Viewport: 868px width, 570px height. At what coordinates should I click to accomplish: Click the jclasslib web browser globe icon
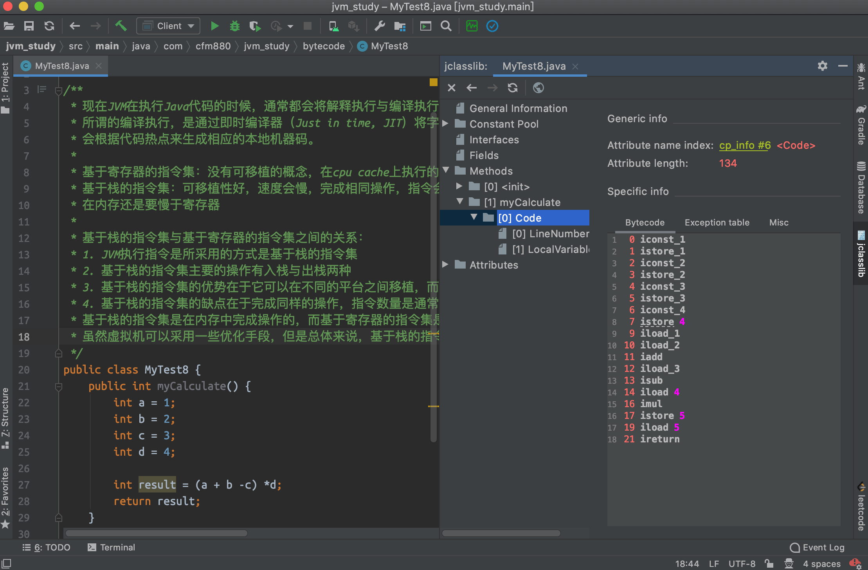point(538,88)
